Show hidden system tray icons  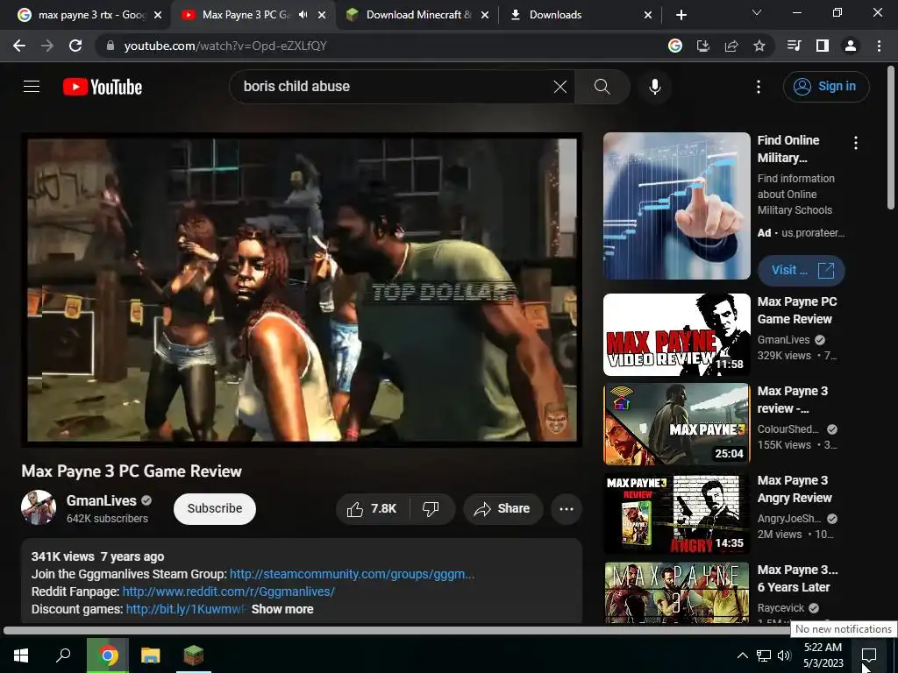742,655
